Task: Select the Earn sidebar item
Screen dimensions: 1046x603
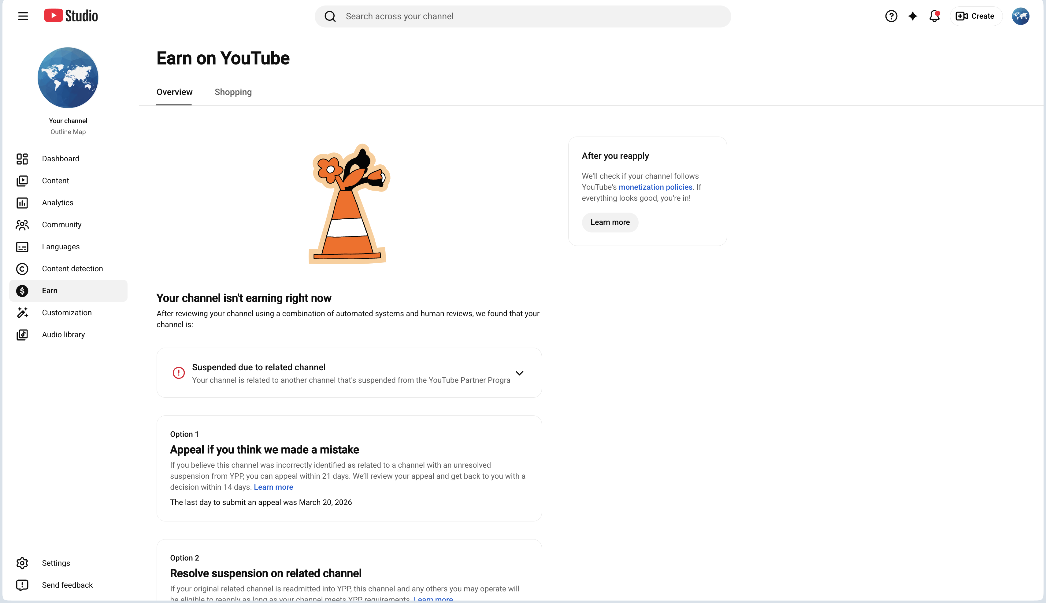Action: click(x=69, y=291)
